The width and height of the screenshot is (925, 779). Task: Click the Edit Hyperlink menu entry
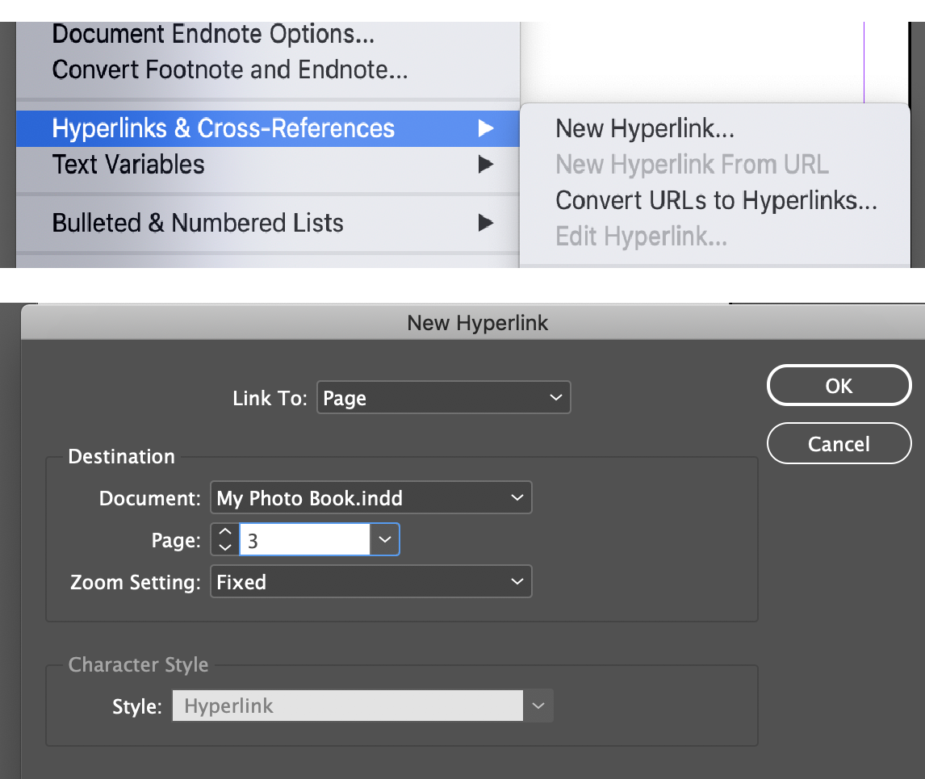click(x=641, y=237)
